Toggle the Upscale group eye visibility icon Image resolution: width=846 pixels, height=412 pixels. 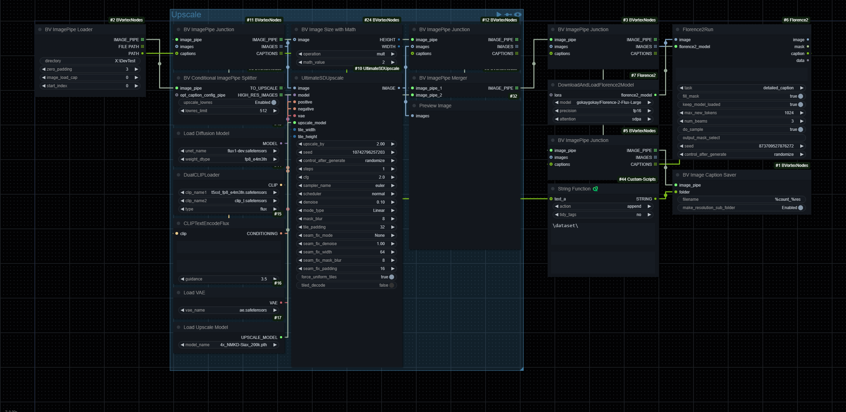[x=518, y=14]
